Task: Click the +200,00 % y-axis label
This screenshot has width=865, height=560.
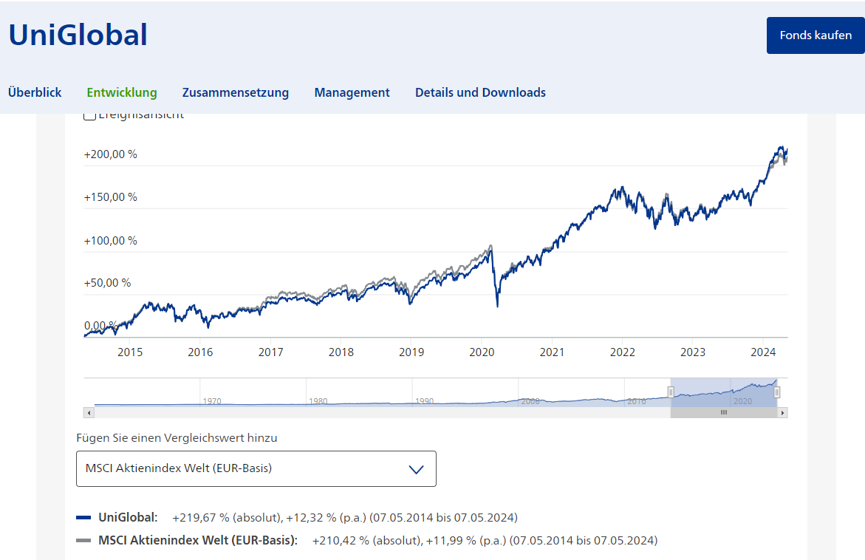Action: tap(110, 154)
